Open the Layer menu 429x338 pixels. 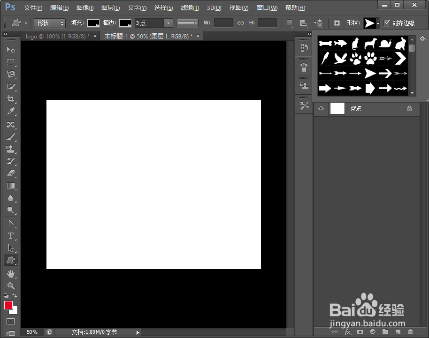(x=110, y=8)
